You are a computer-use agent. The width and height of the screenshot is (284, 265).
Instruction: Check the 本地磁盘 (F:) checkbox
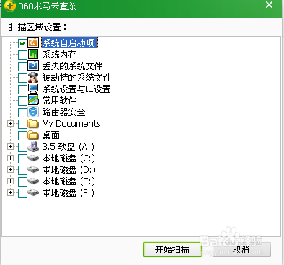coord(22,193)
